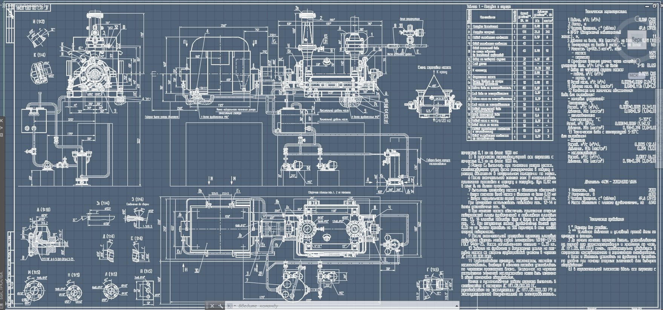Close the command line with X icon

212,306
